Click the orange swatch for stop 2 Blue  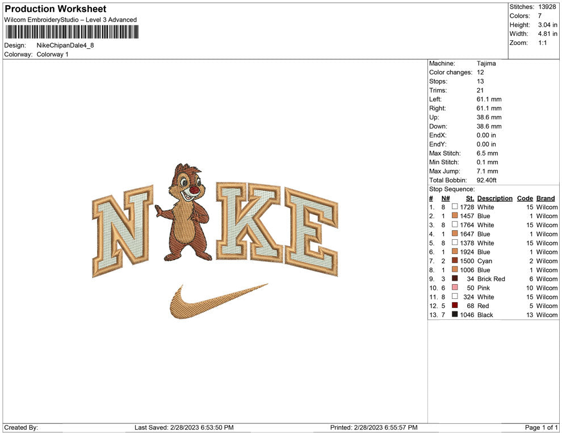(455, 215)
